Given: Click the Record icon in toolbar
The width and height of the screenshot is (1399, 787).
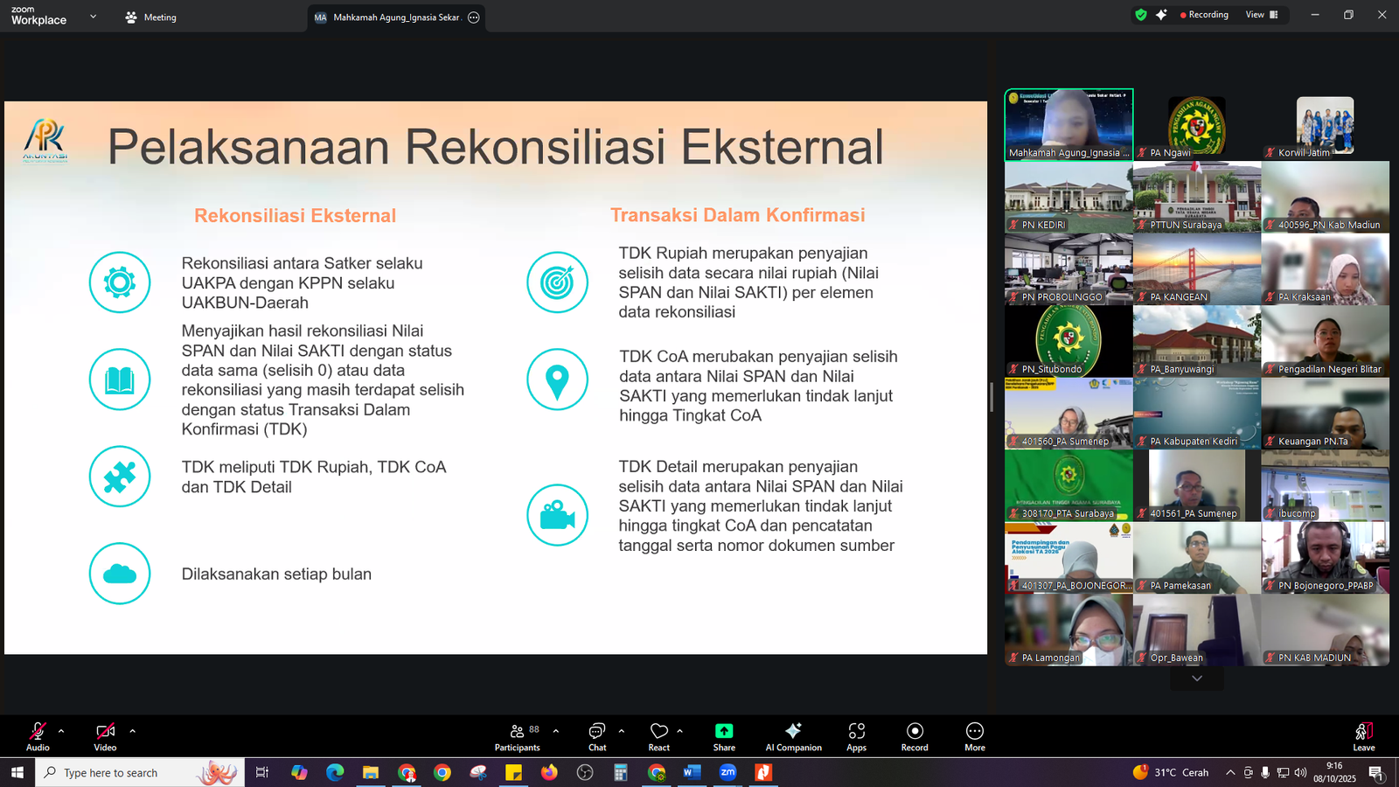Looking at the screenshot, I should (915, 732).
